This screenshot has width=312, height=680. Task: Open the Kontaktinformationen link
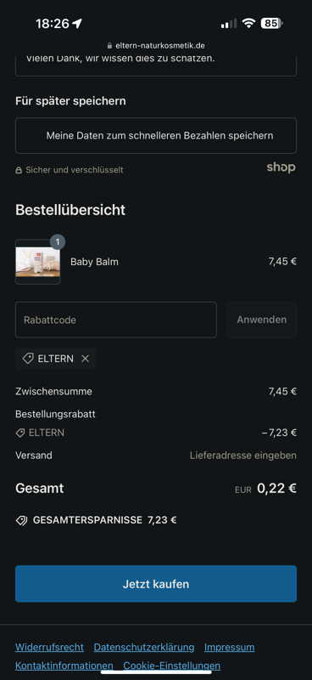point(64,666)
